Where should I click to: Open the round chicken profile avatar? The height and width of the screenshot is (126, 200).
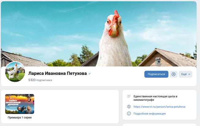coord(15,72)
